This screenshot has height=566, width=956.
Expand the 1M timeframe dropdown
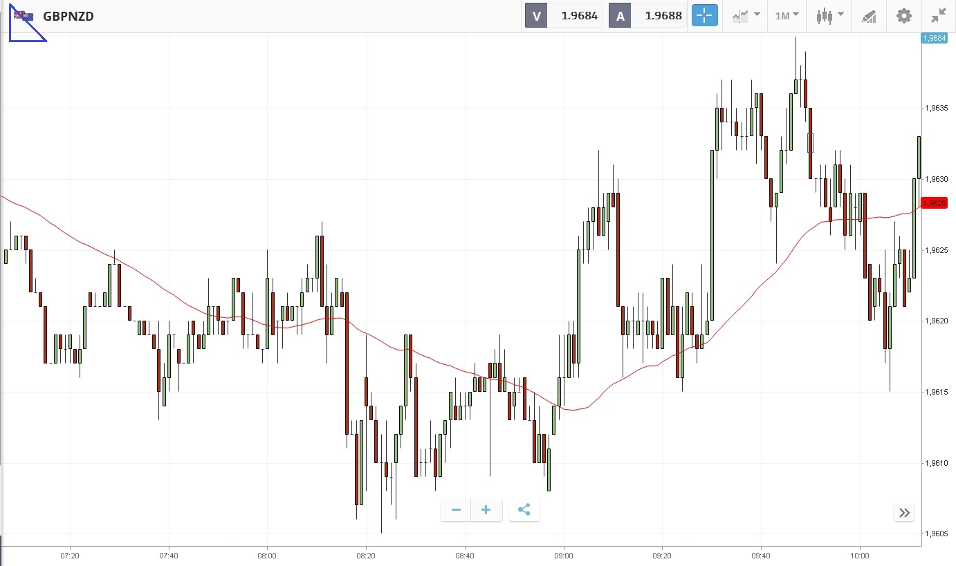787,15
